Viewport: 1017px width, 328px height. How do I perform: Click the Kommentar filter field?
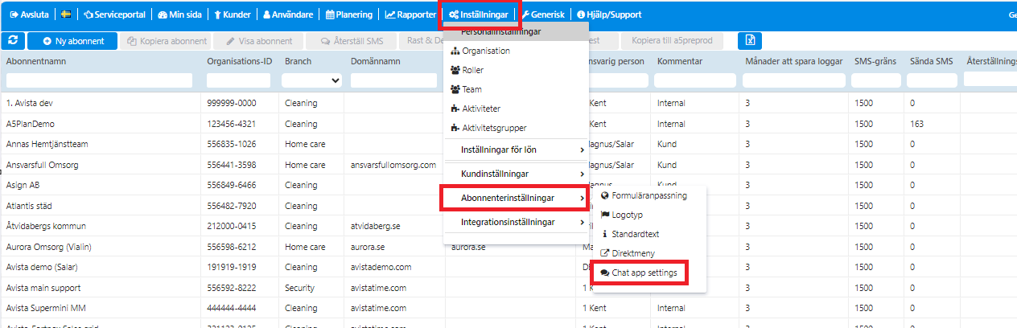coord(694,80)
